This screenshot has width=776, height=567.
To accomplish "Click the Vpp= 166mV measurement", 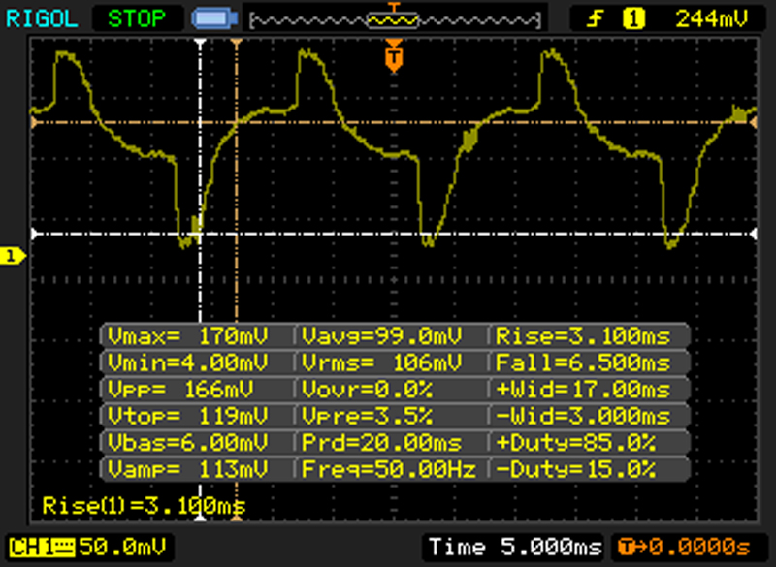I will pyautogui.click(x=180, y=390).
